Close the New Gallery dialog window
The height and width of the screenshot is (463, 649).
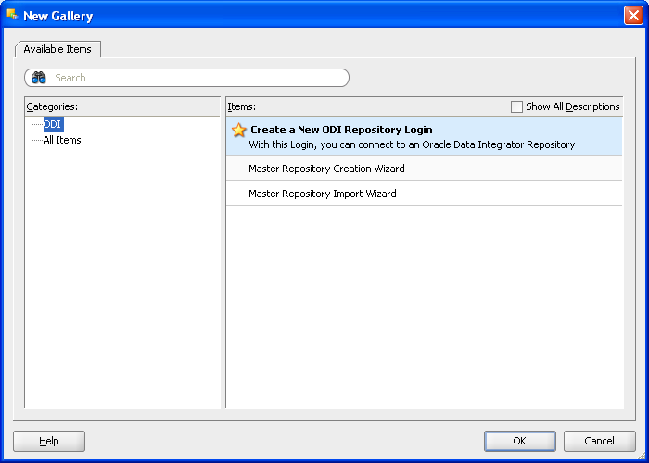(x=632, y=15)
